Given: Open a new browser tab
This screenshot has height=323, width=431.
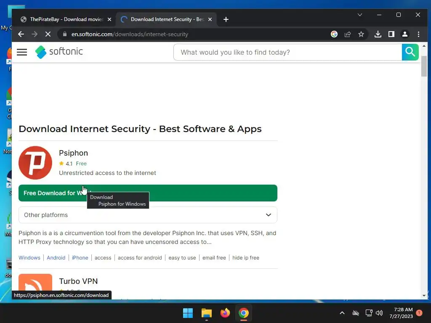Looking at the screenshot, I should pyautogui.click(x=226, y=19).
